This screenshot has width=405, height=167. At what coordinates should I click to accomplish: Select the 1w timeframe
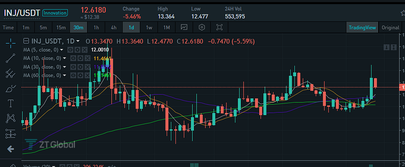click(x=149, y=27)
